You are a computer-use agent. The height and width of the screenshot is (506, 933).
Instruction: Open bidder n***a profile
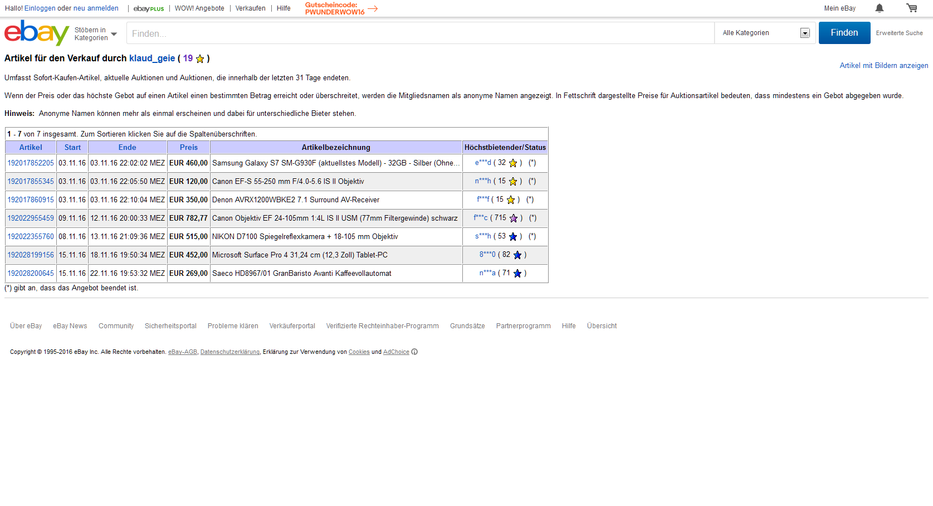pos(487,273)
